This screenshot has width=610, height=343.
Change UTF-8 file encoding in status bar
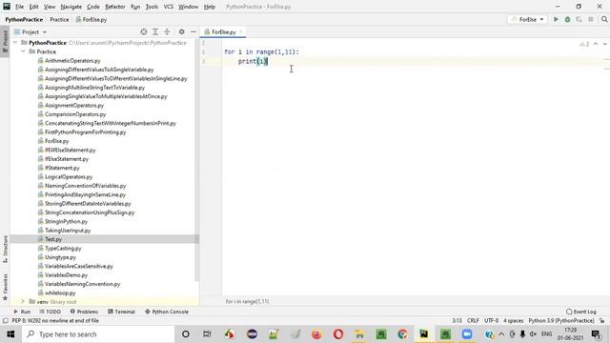[492, 321]
